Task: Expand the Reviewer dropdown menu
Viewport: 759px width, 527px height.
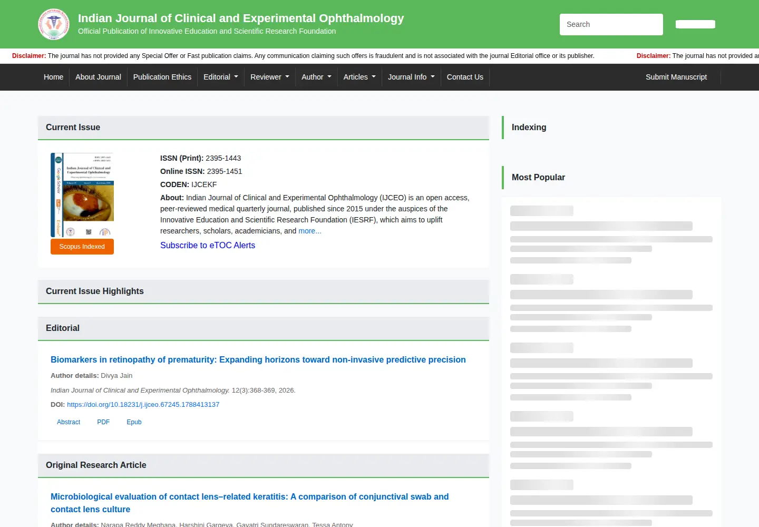Action: pyautogui.click(x=270, y=77)
